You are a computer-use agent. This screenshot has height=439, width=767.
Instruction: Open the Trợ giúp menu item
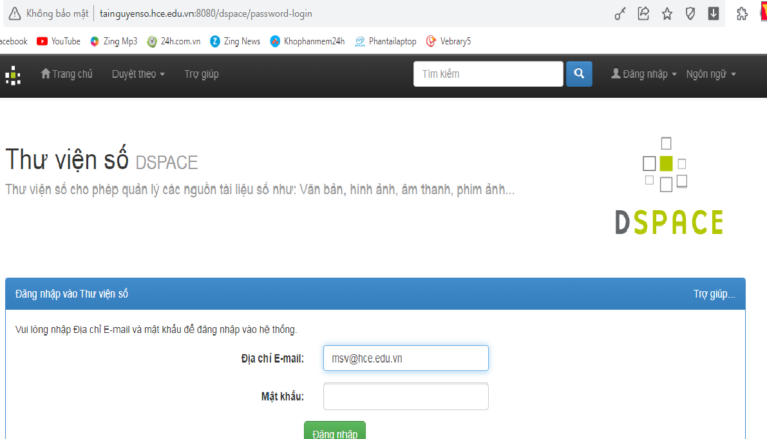pyautogui.click(x=202, y=74)
